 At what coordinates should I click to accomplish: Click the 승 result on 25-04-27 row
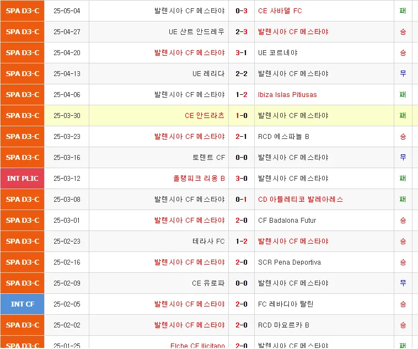403,32
